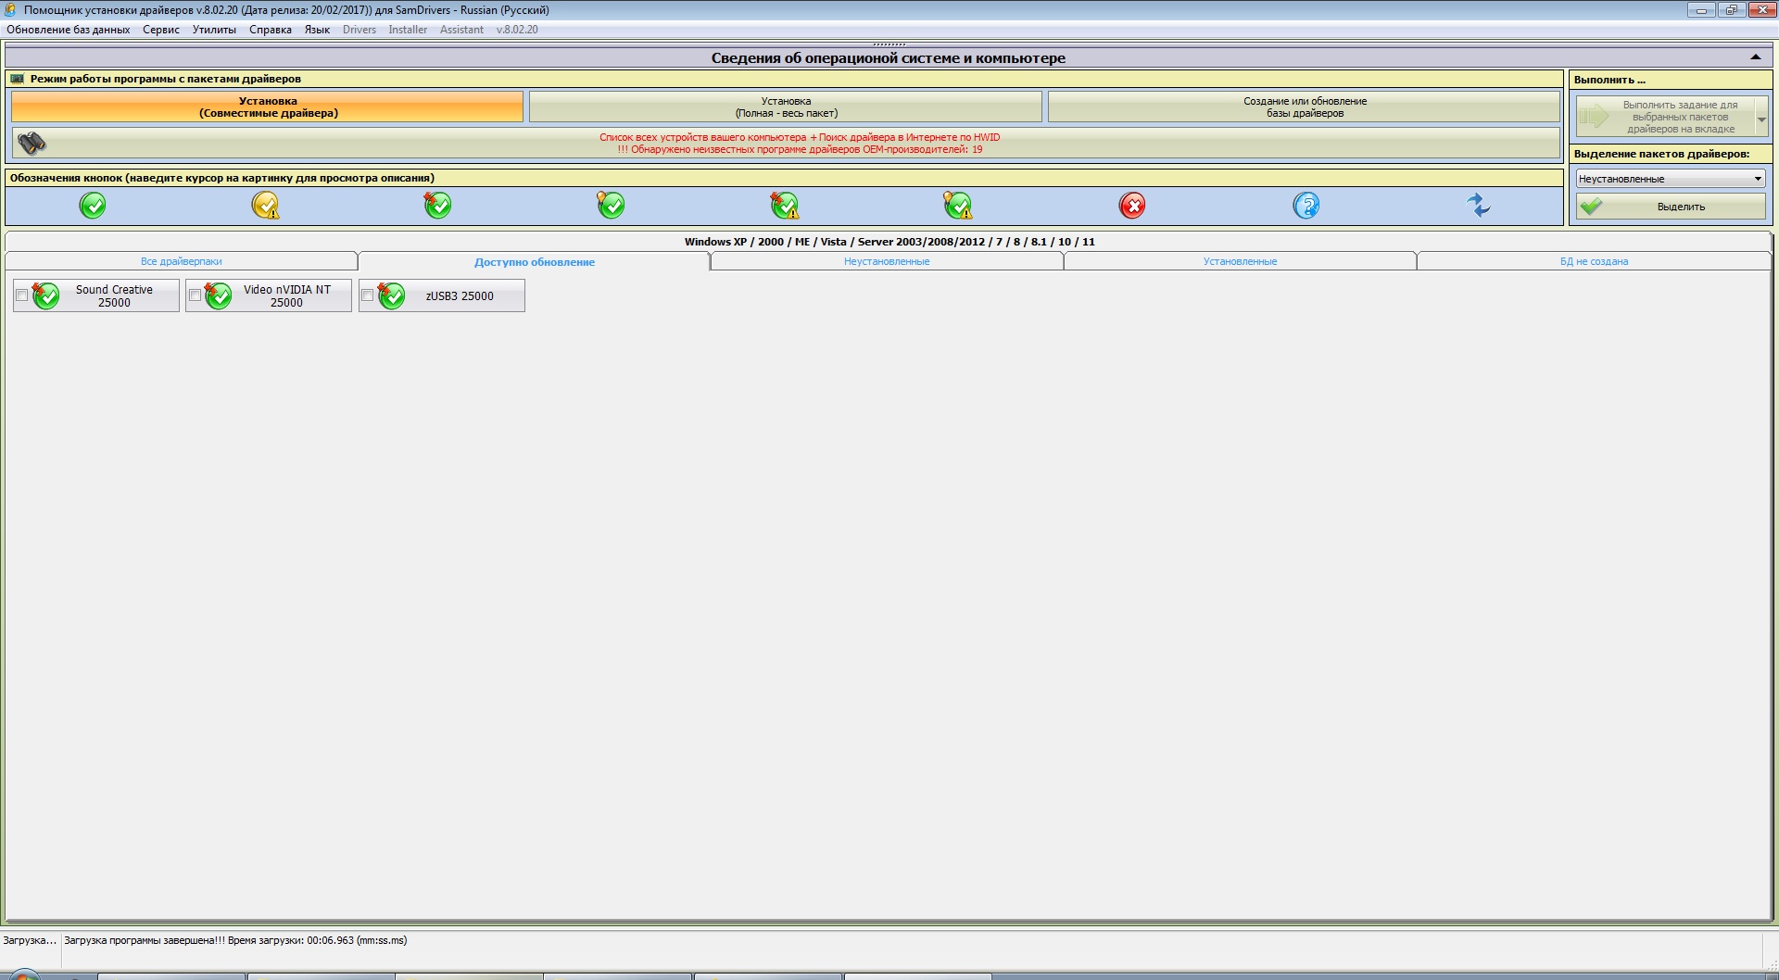1779x980 pixels.
Task: Click the Windows XP / 2000 / ME header text
Action: 889,242
